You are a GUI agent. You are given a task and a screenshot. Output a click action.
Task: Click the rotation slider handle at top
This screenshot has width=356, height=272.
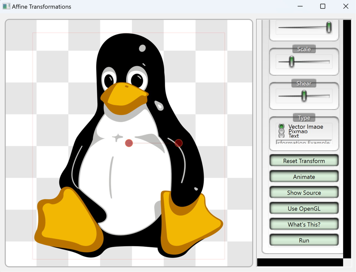pos(328,27)
